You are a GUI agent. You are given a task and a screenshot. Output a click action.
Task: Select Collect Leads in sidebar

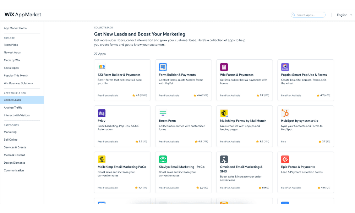(12, 100)
